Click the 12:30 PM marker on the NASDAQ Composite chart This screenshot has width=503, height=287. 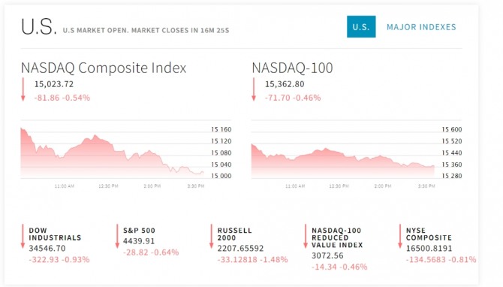point(108,186)
